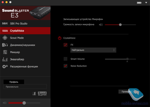Screen dimensions: 150x107
Task: Open the Нейтрально FX preset dropdown
Action: [x=93, y=50]
